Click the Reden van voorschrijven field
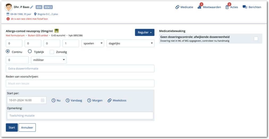269x139 pixels. (80, 83)
